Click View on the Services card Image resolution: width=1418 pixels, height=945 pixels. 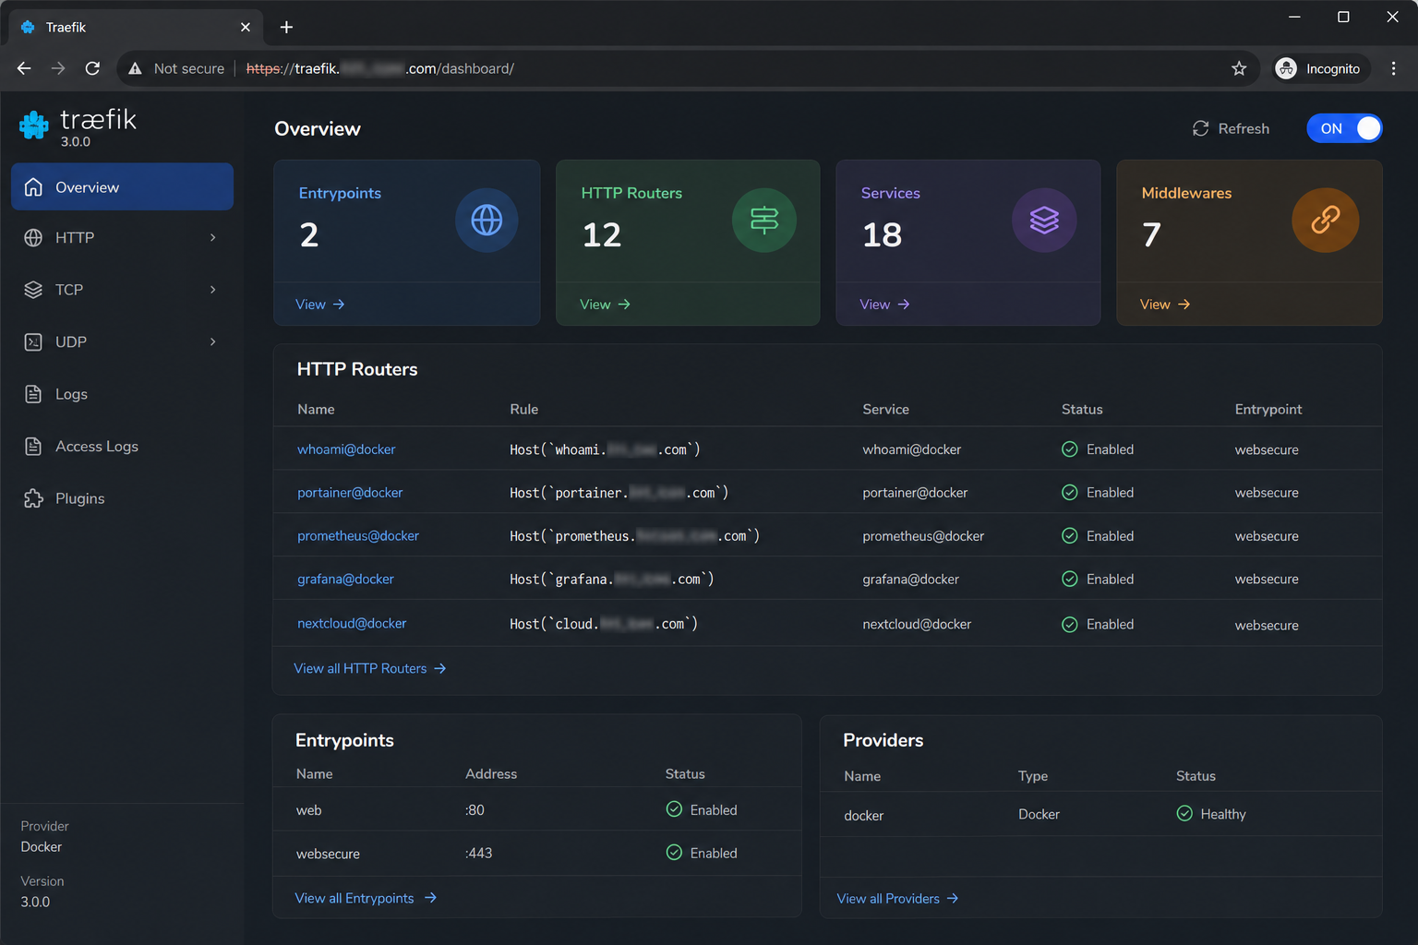coord(884,305)
